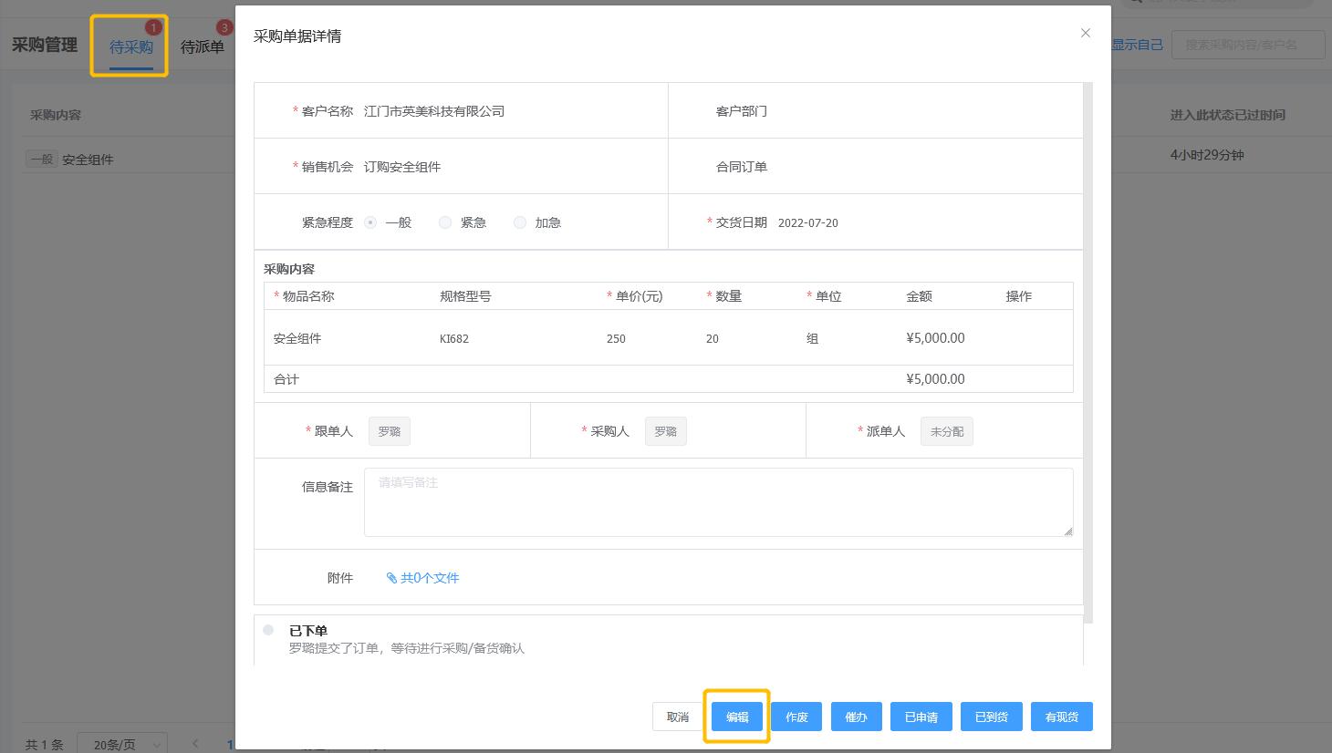Click the item name 安全组件 in the table
1332x753 pixels.
point(297,338)
